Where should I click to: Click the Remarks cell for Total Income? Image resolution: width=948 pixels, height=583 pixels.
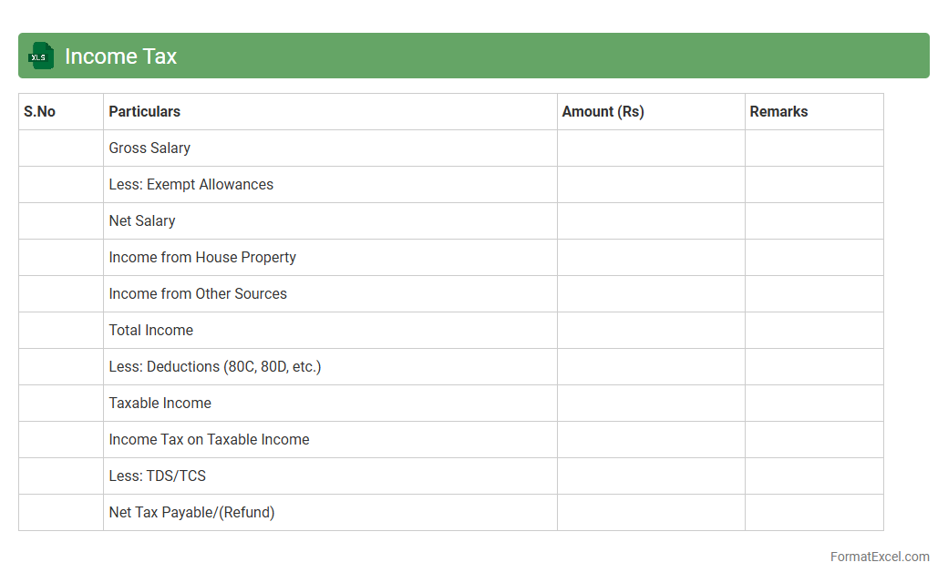[814, 330]
